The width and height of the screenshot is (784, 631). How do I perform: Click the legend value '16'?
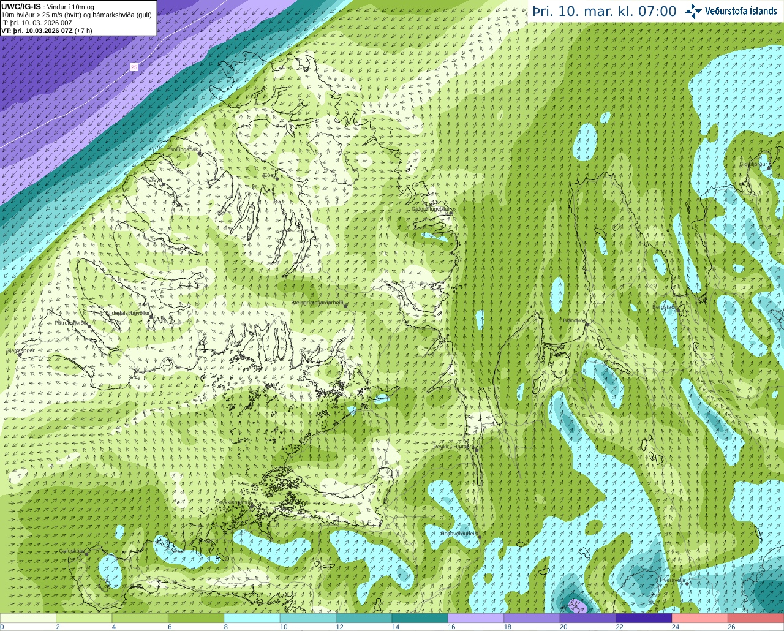(x=451, y=627)
